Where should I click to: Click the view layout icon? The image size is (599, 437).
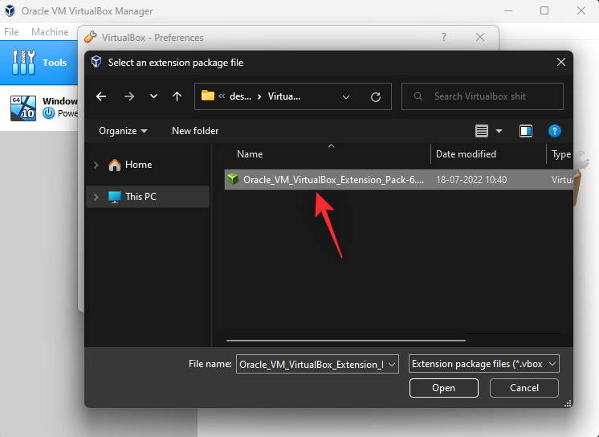pos(482,131)
